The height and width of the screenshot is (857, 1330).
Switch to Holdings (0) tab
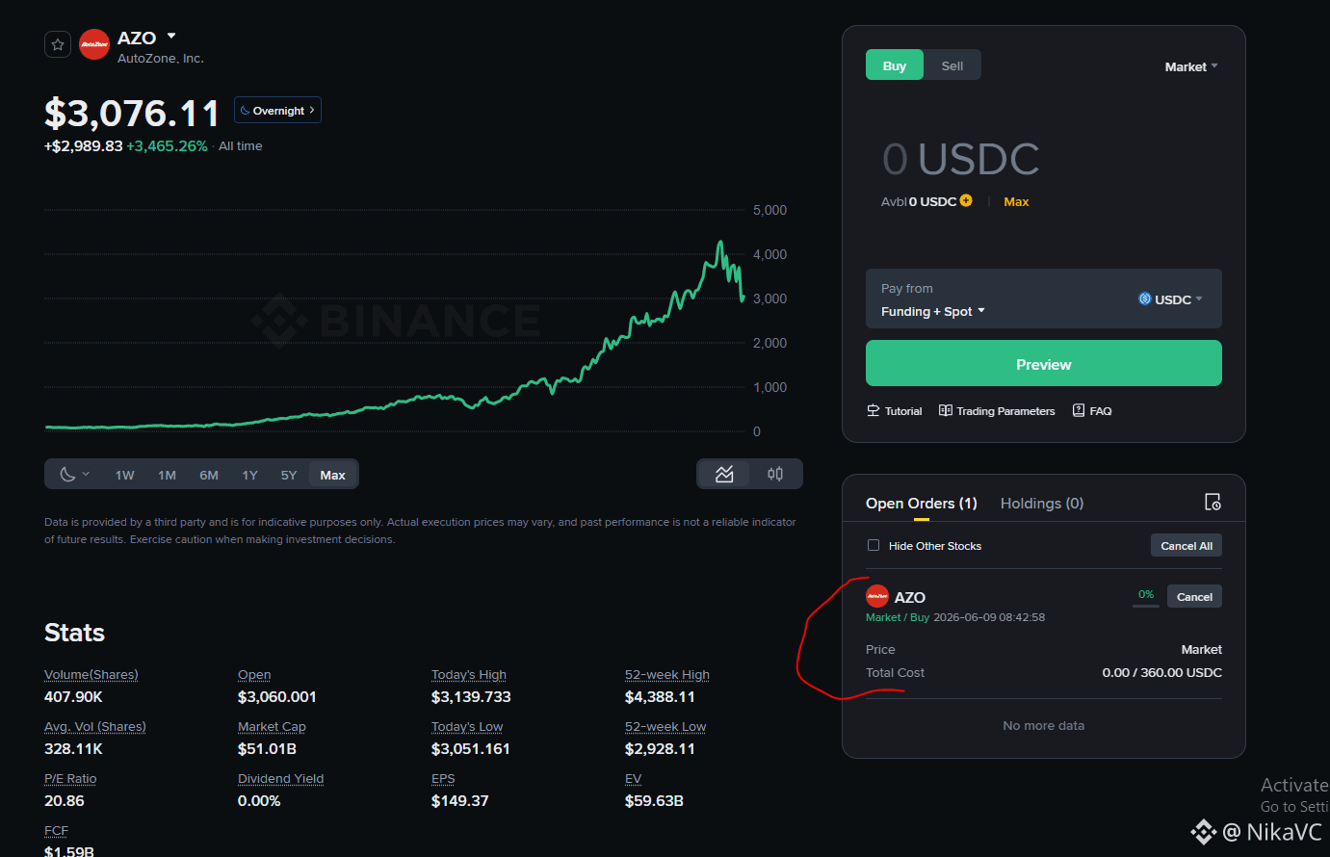click(1042, 503)
